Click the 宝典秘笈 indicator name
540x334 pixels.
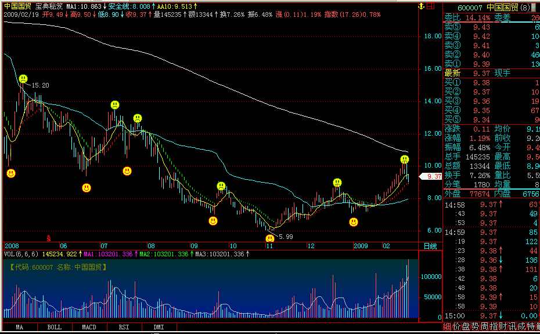[x=49, y=6]
